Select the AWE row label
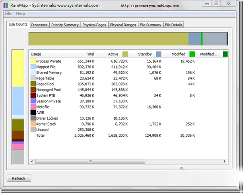 click(40, 112)
